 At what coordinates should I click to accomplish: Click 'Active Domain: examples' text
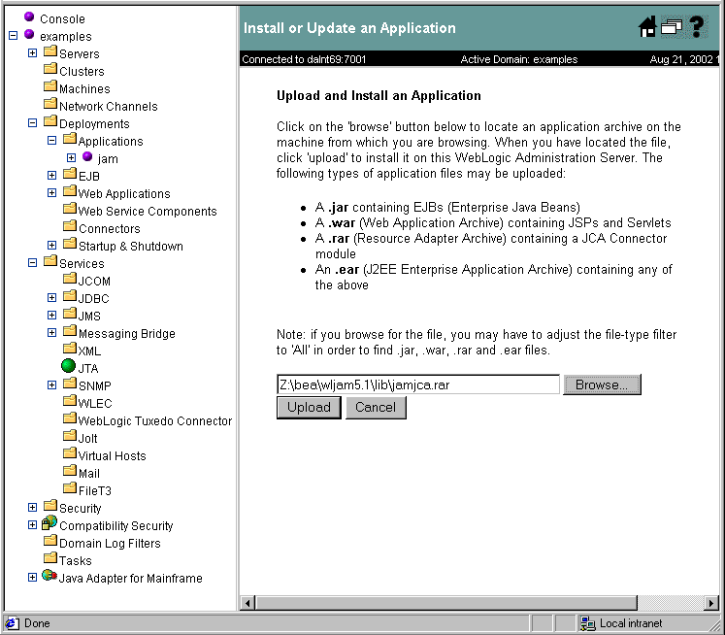519,59
